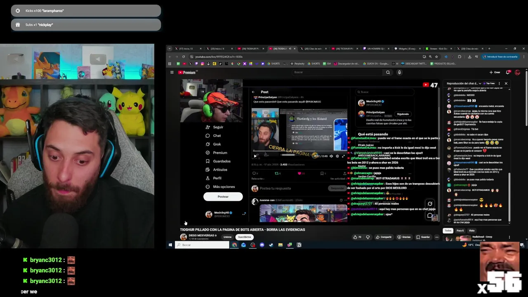The image size is (528, 297).
Task: Save the video with Guardar
Action: pyautogui.click(x=423, y=237)
